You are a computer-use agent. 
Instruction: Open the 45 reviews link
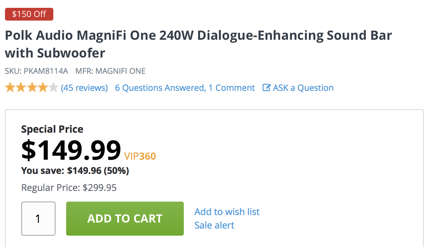tap(84, 88)
